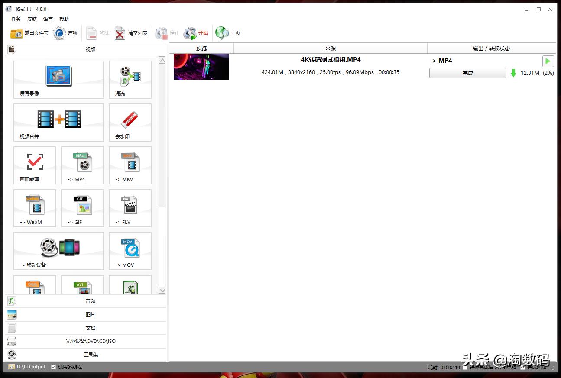Choose the -> GIF conversion option
Viewport: 561px width, 378px height.
point(82,208)
